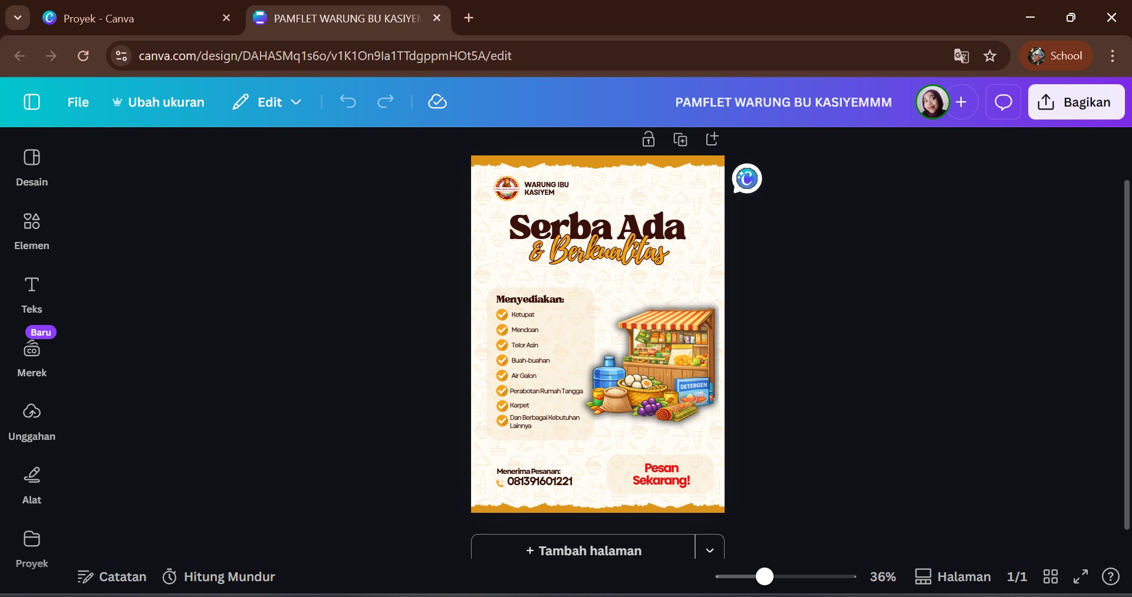
Task: Duplicate the current page
Action: tap(680, 139)
